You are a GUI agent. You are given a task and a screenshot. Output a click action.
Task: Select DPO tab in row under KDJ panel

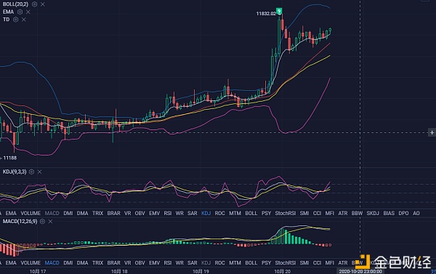[x=403, y=214]
